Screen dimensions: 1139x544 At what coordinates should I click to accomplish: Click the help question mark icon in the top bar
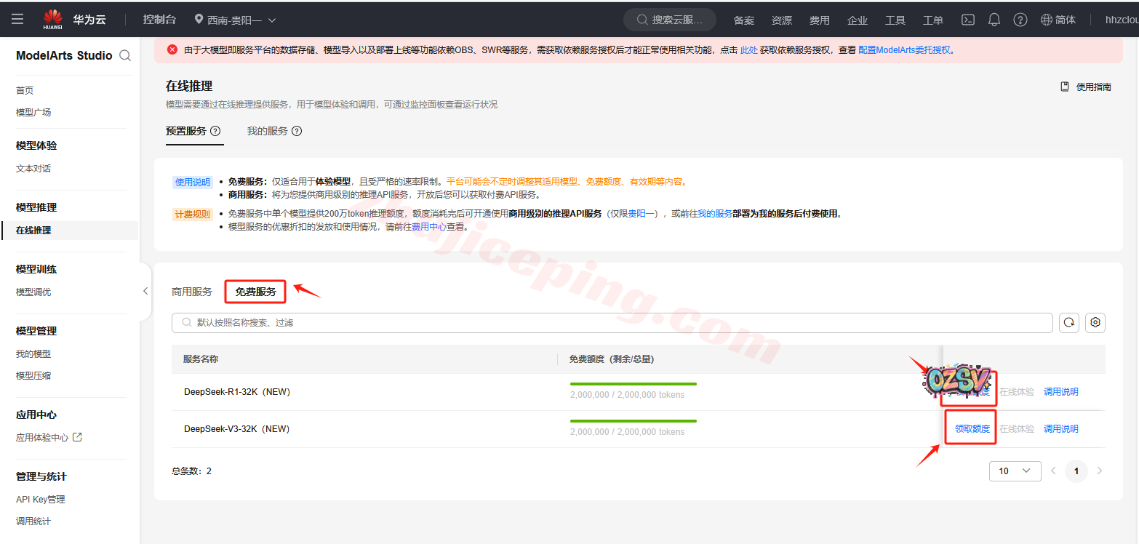(1020, 20)
